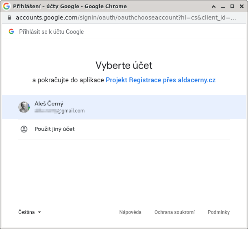This screenshot has height=229, width=248.
Task: Click the person icon for another account
Action: [x=24, y=129]
